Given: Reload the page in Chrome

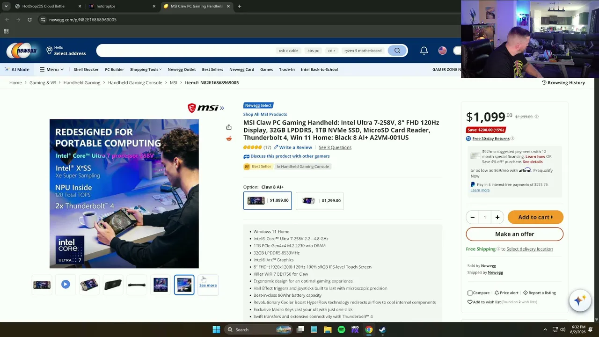Looking at the screenshot, I should coord(29,20).
